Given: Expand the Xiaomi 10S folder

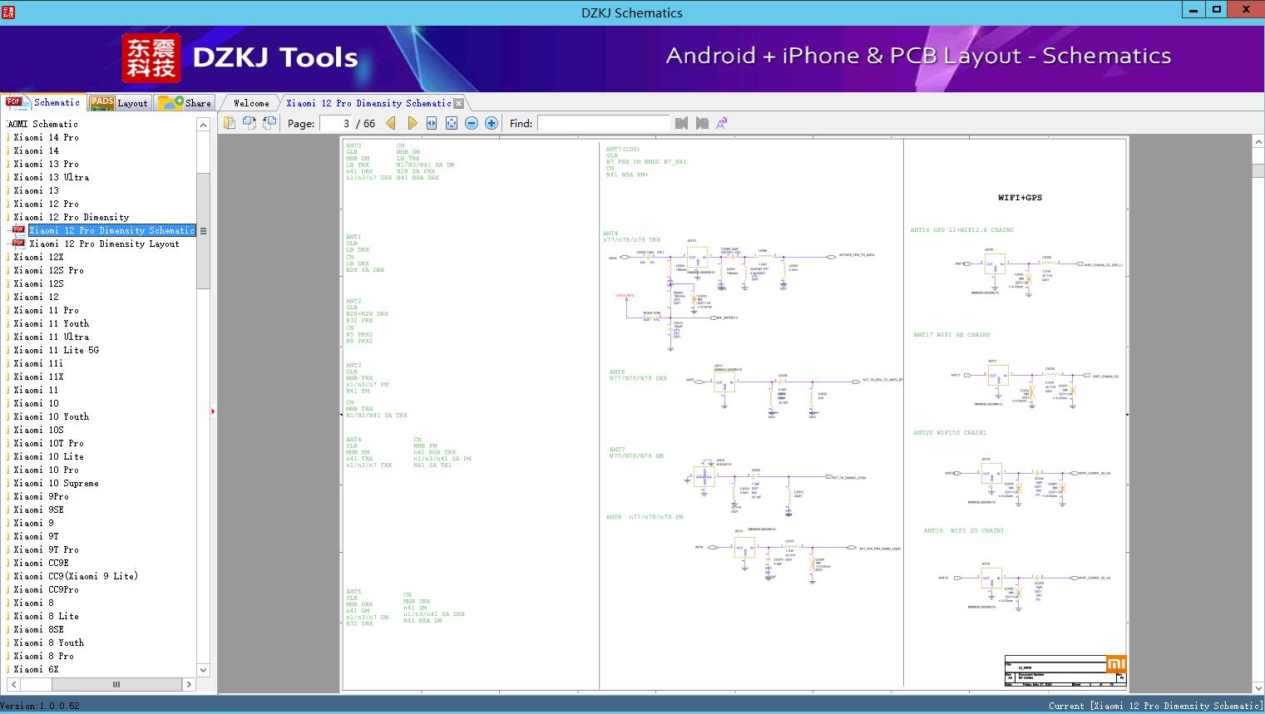Looking at the screenshot, I should point(38,430).
